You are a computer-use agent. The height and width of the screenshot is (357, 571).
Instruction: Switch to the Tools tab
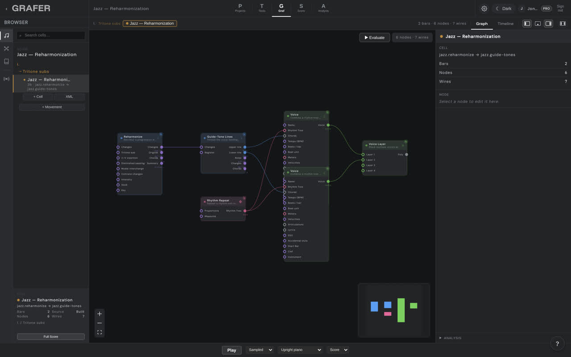[x=262, y=8]
